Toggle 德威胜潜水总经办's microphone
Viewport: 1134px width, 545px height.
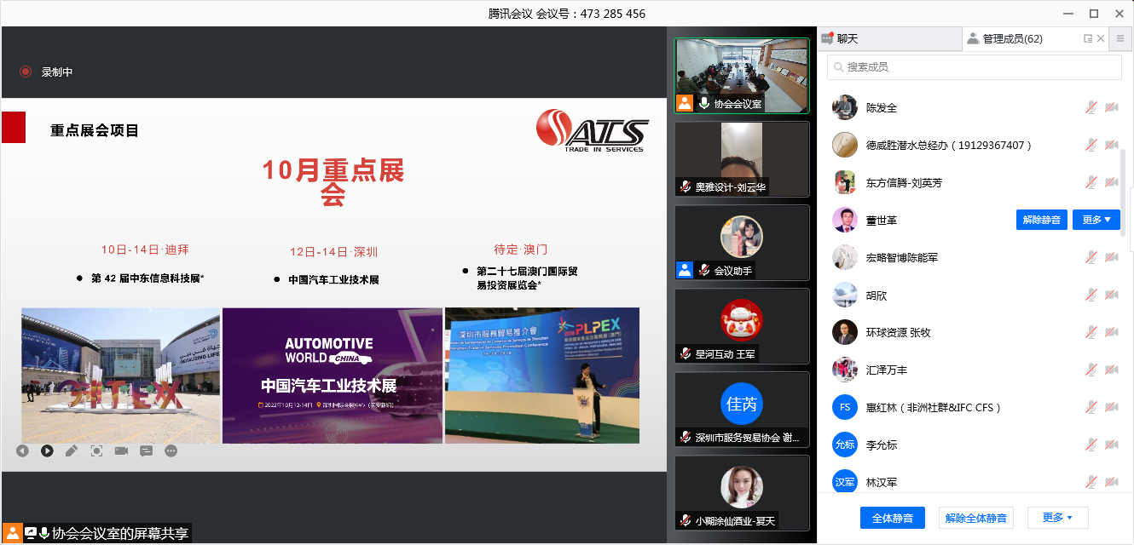pyautogui.click(x=1091, y=145)
